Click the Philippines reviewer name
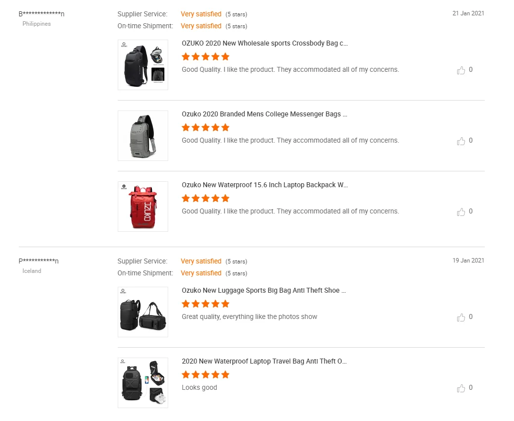514x421 pixels. [x=42, y=14]
